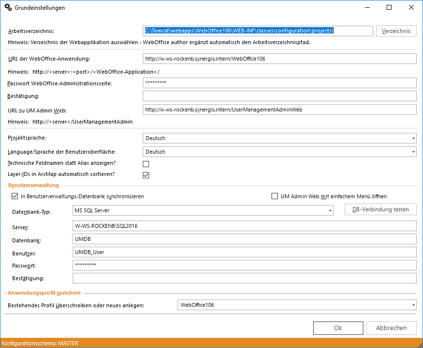Select the Datenbank field containing UMDB
Viewport: 423px width, 348px height.
pyautogui.click(x=242, y=239)
